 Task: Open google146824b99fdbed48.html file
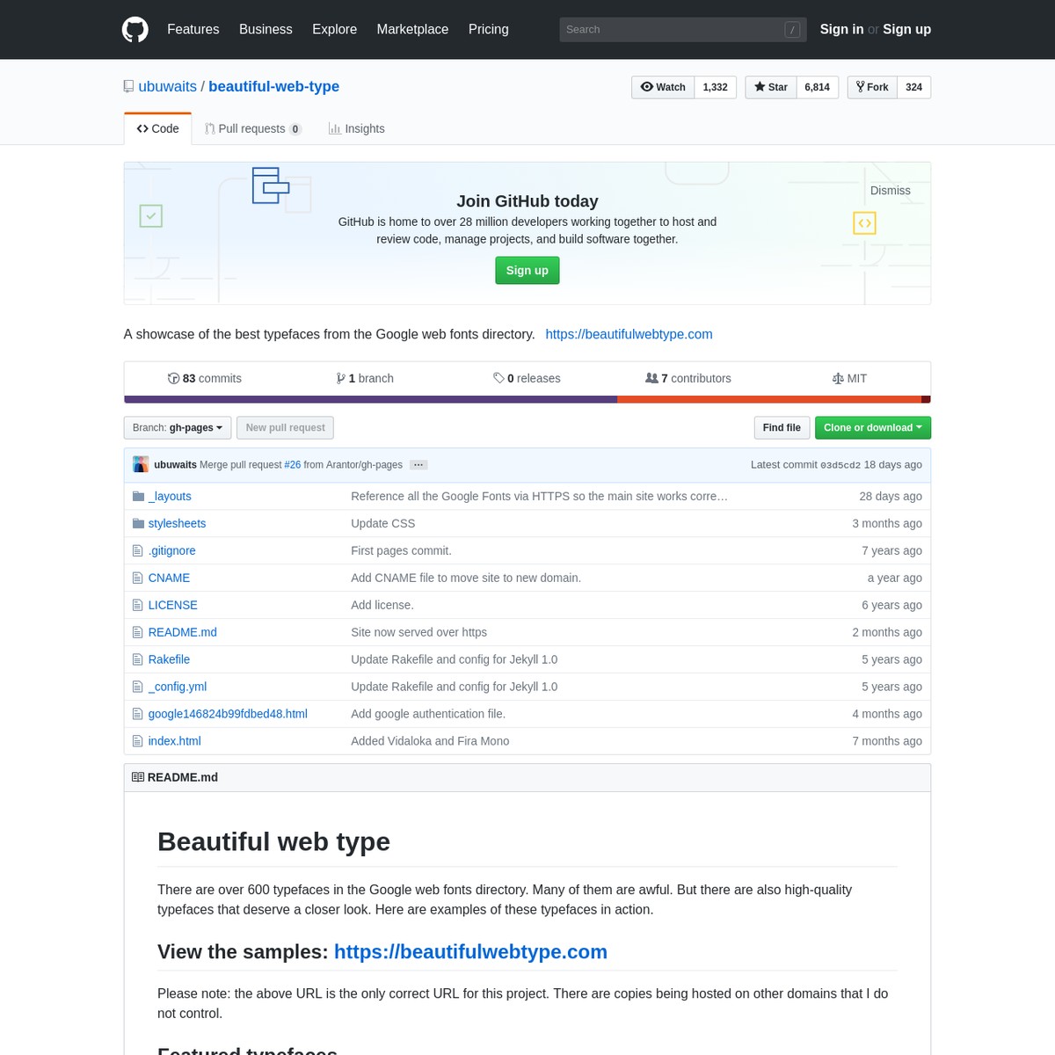228,715
